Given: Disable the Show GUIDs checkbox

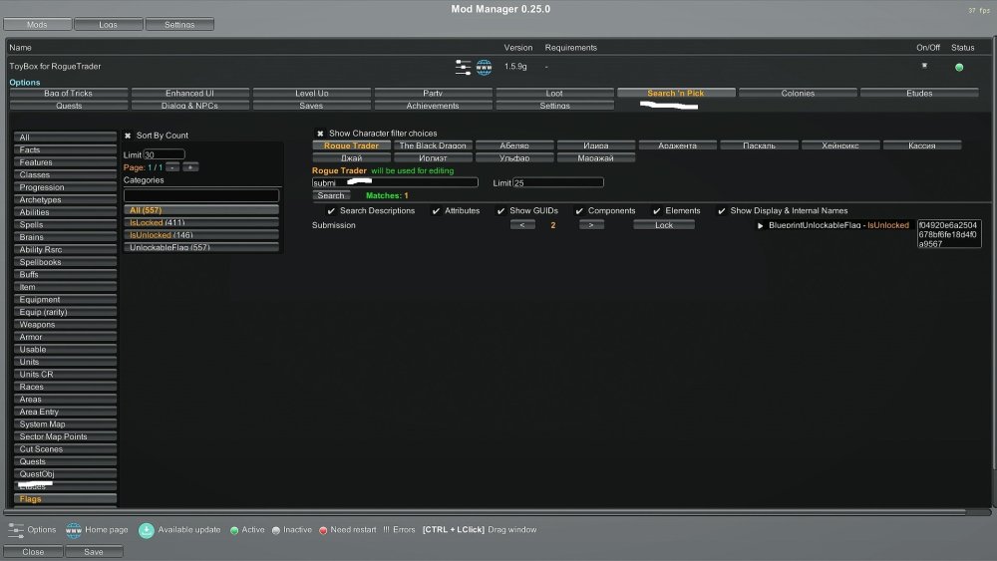Looking at the screenshot, I should click(x=501, y=211).
